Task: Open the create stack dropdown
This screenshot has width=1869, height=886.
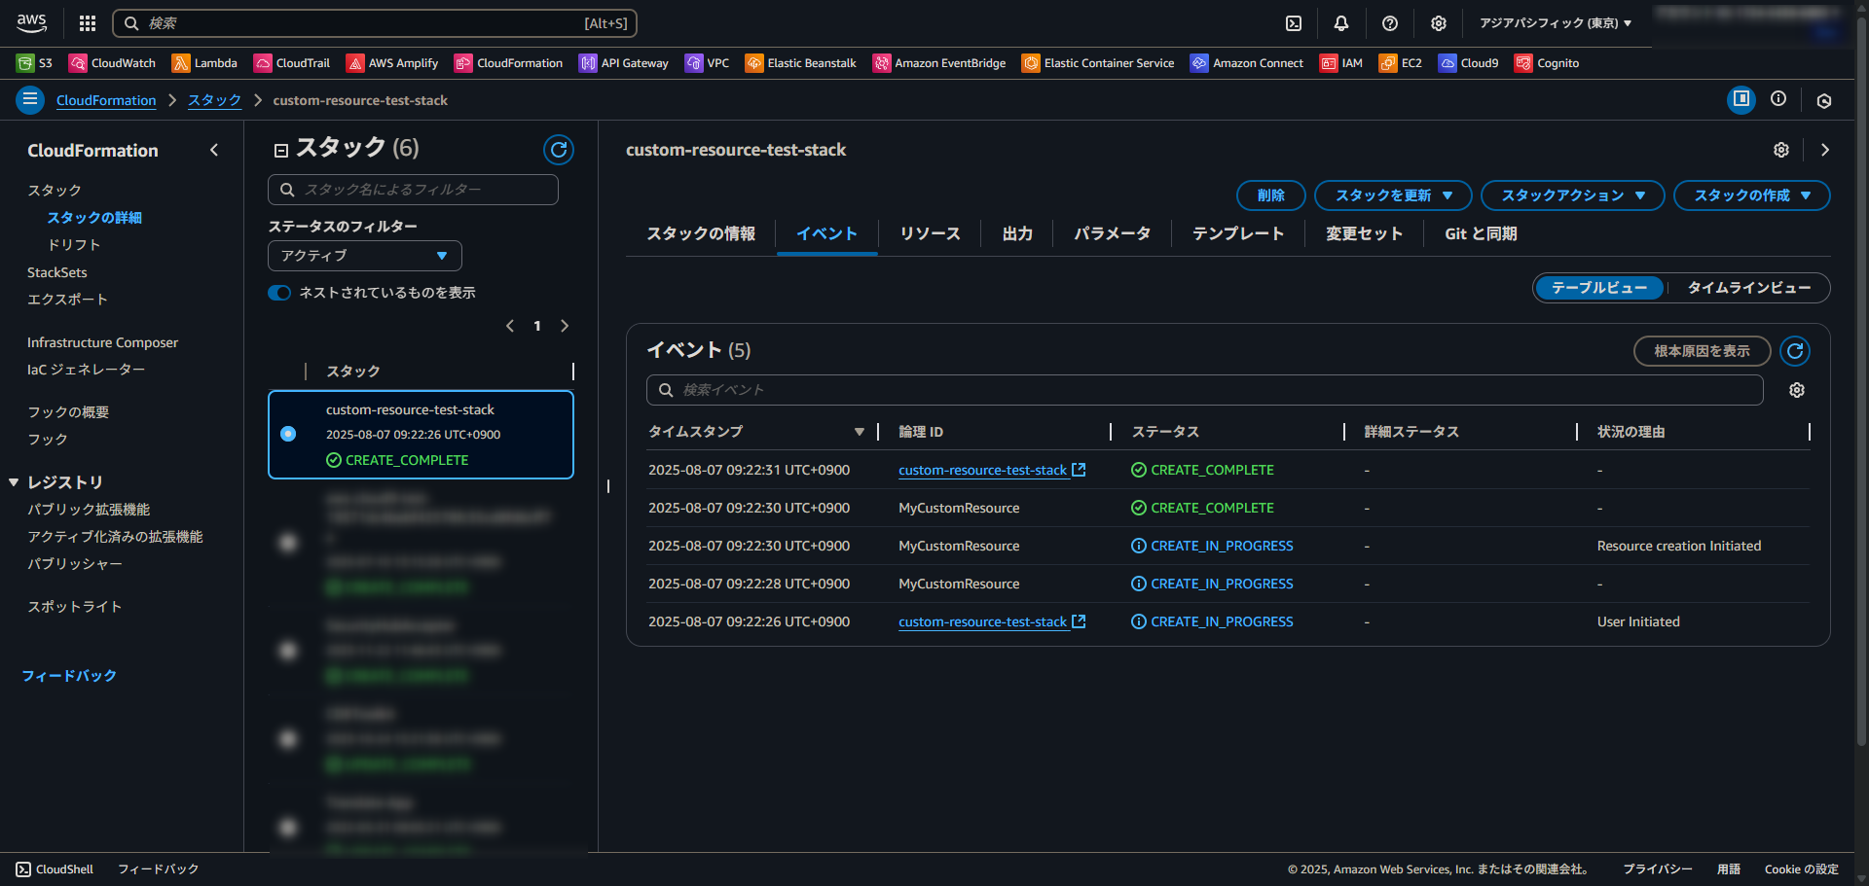Action: tap(1752, 195)
